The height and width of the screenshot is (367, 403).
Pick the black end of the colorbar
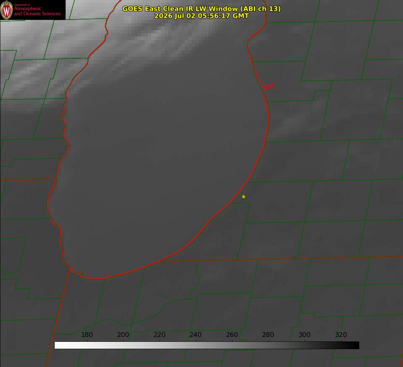pyautogui.click(x=356, y=345)
